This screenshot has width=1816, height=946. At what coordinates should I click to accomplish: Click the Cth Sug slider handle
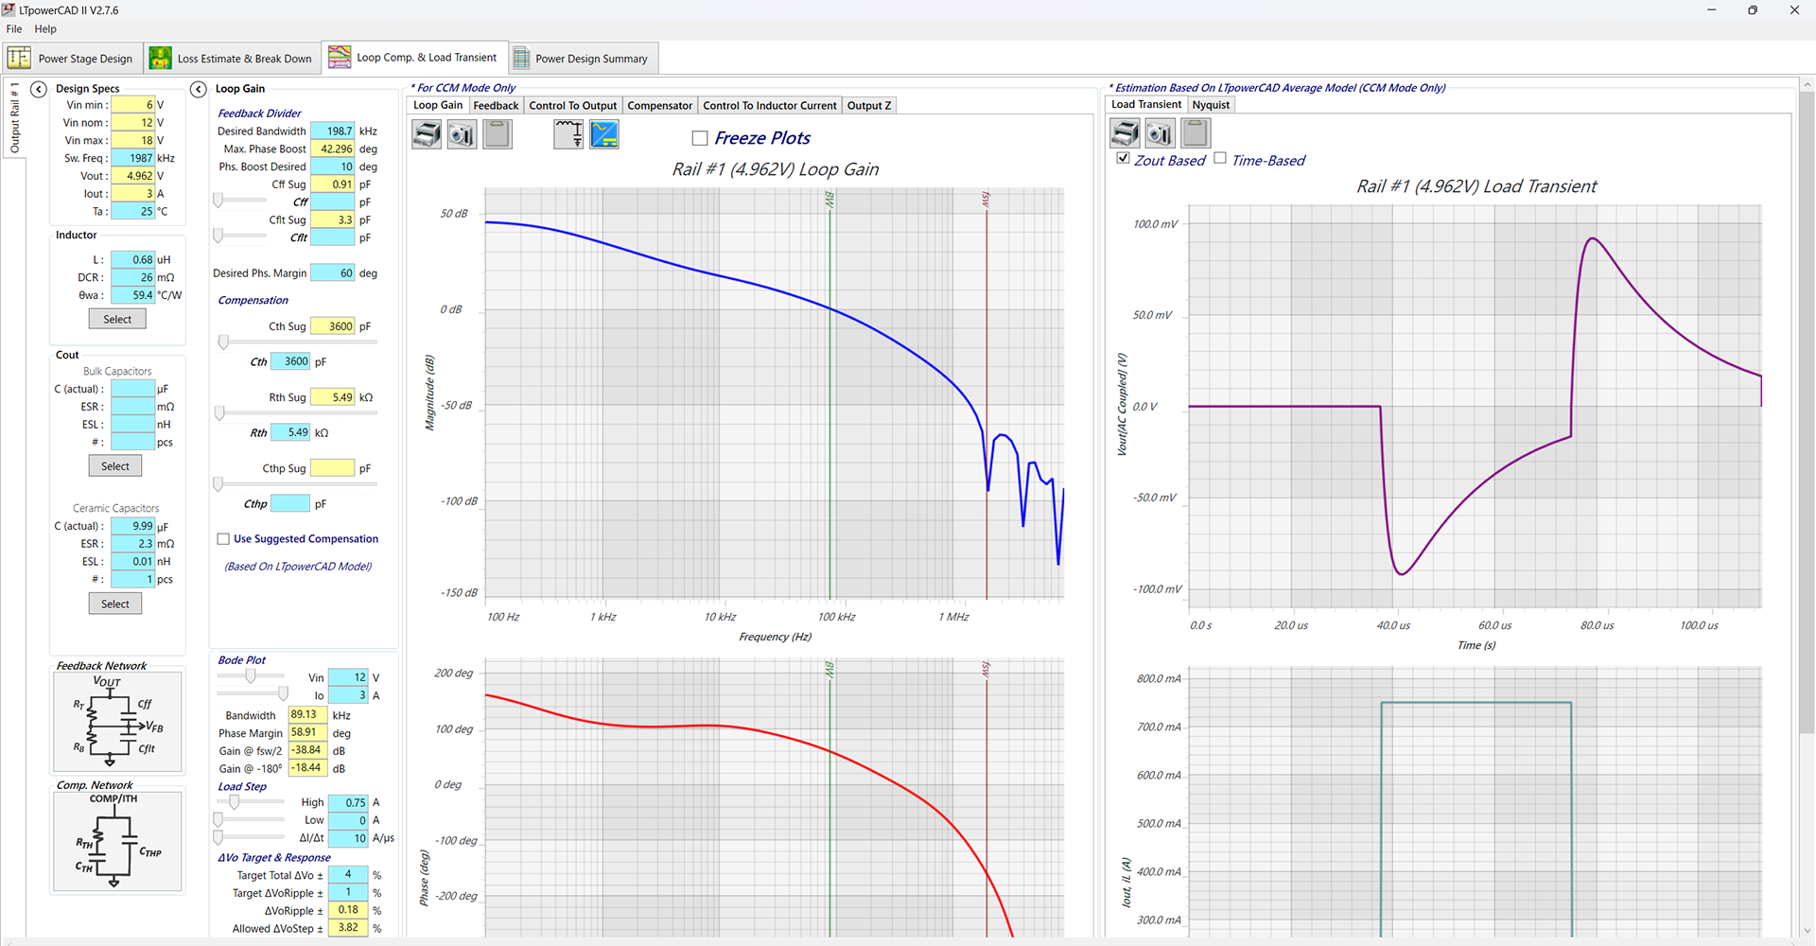(x=223, y=342)
